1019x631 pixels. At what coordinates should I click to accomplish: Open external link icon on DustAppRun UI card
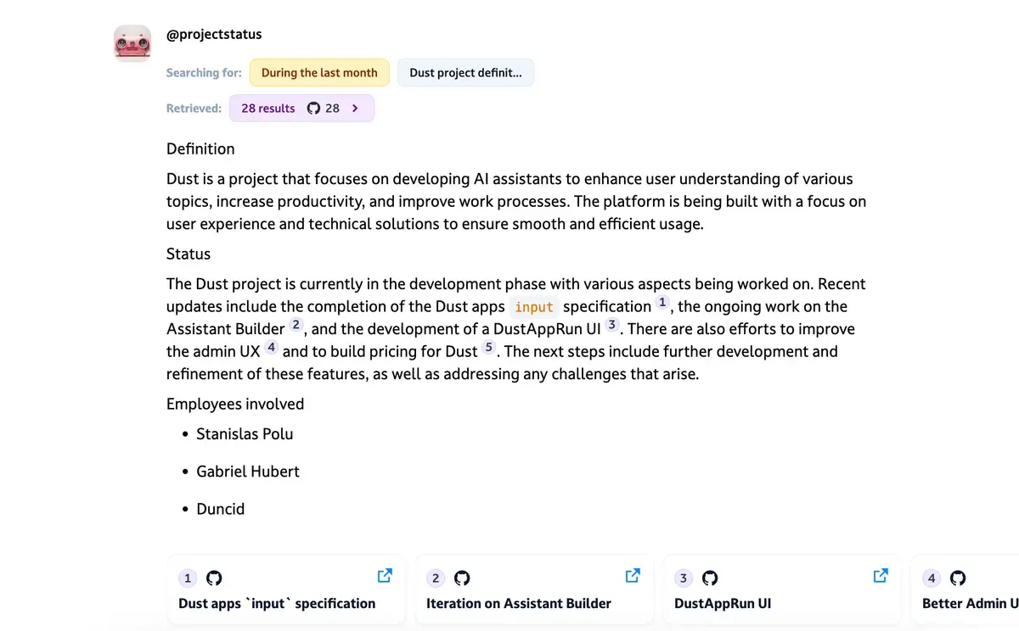(x=880, y=574)
